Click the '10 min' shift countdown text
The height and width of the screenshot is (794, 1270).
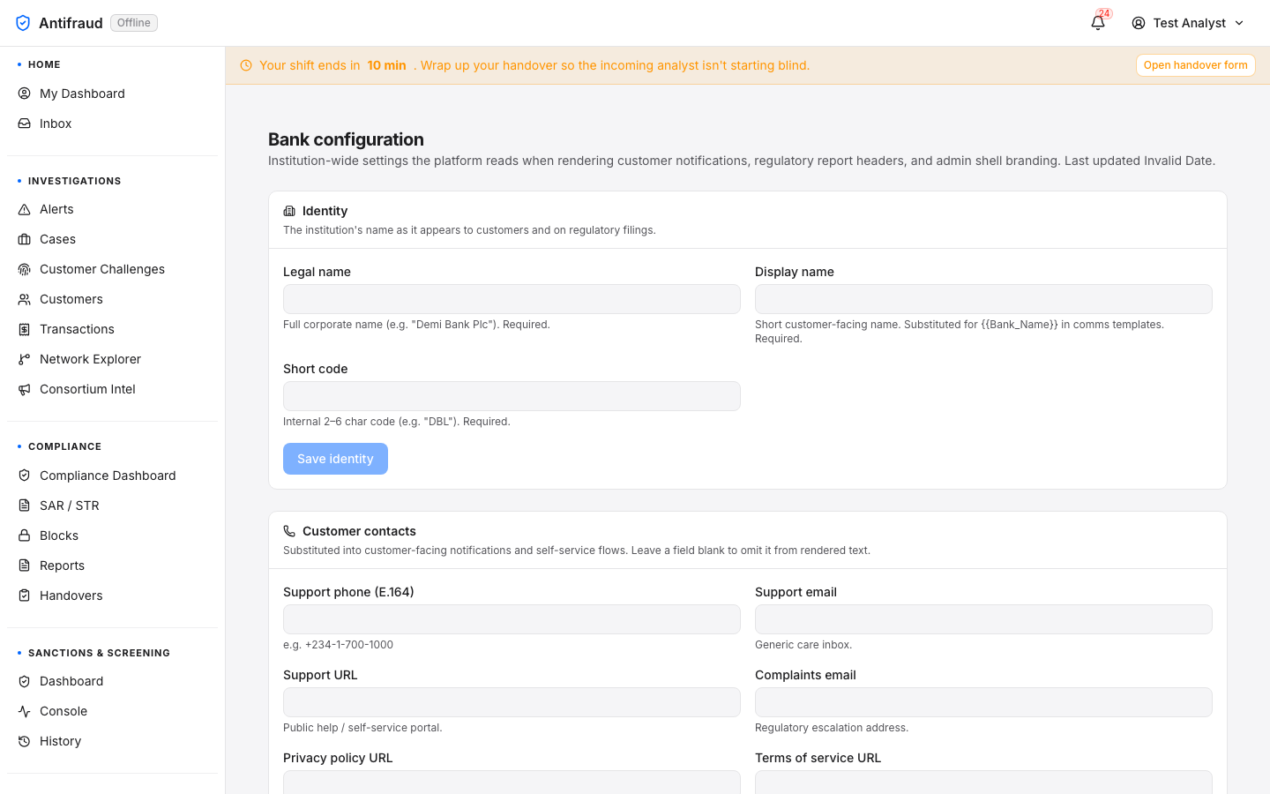[387, 65]
